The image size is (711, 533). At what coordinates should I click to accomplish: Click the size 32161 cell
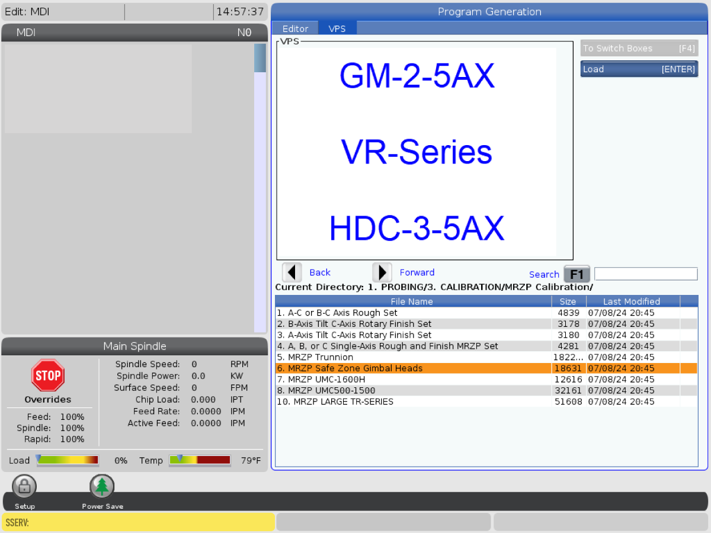(x=568, y=390)
